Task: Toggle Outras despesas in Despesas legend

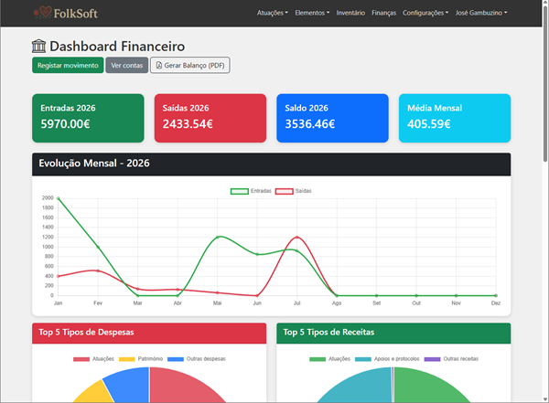Action: (x=197, y=359)
